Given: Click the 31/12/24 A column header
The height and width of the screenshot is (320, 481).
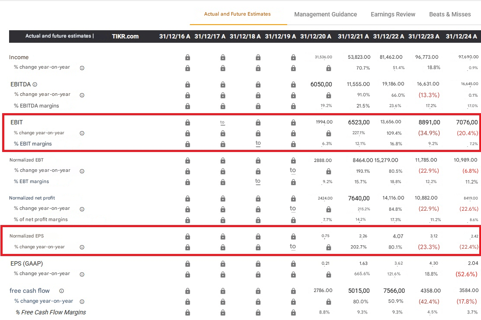Looking at the screenshot, I should click(x=461, y=36).
